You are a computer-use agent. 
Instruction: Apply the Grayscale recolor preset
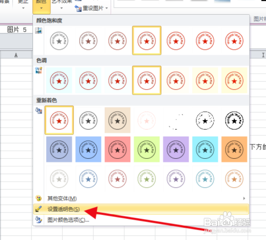(x=88, y=121)
